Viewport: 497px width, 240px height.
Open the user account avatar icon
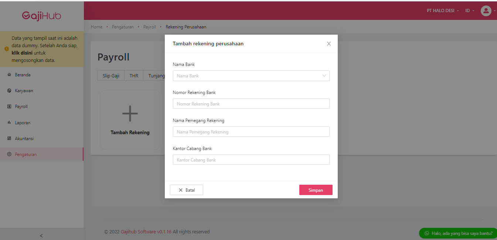tap(486, 11)
